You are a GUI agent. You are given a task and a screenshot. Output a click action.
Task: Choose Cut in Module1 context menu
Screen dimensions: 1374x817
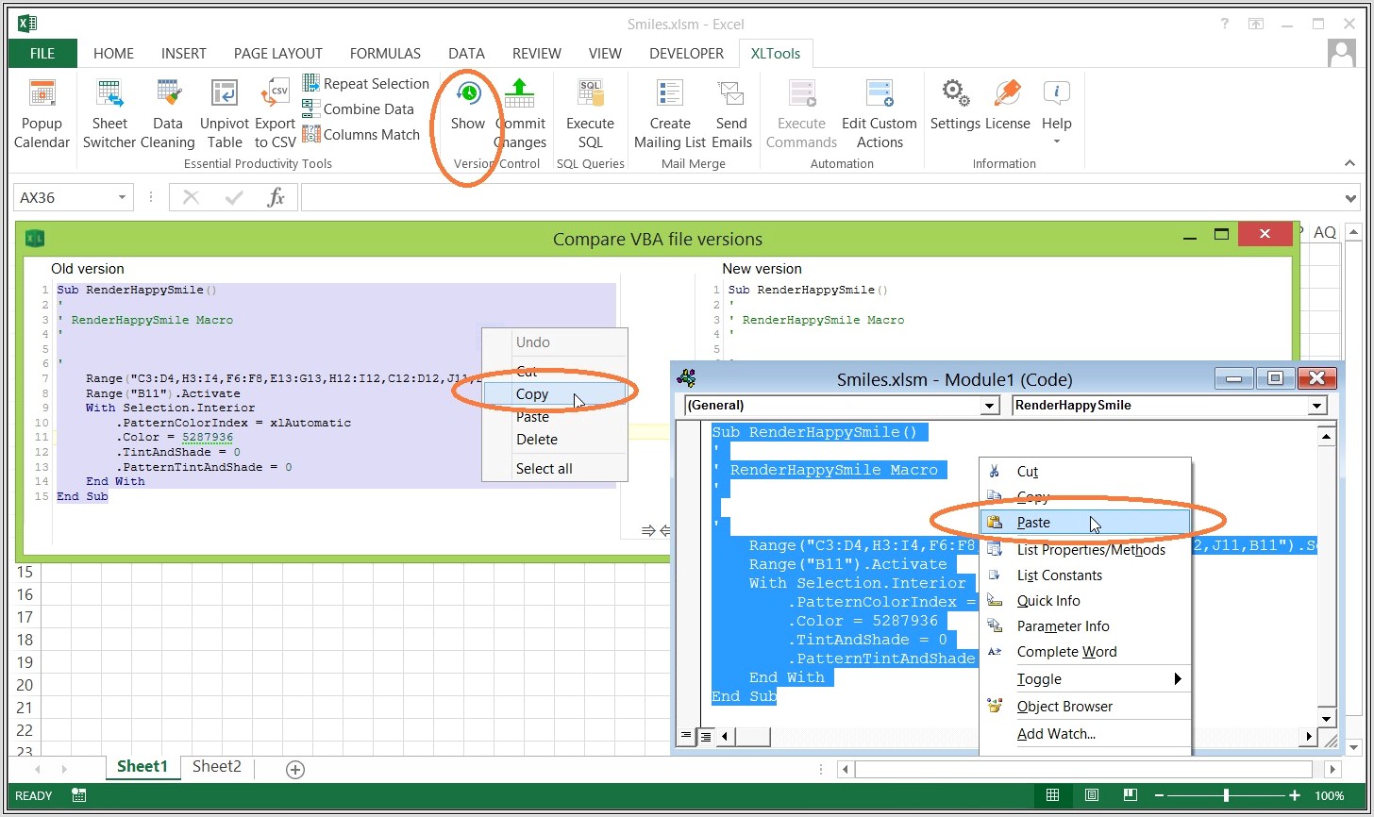tap(1085, 472)
